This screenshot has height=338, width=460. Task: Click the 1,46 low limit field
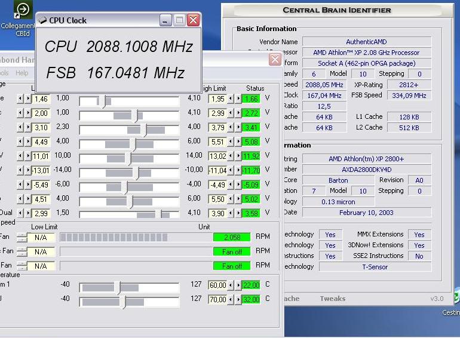(41, 99)
